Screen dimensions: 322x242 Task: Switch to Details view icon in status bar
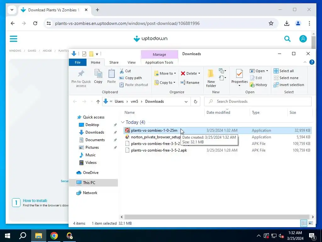point(304,223)
